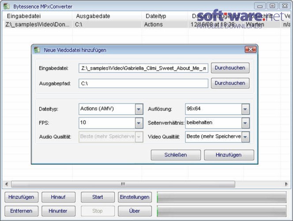Close the Bytessence MPxConverter main window

click(x=285, y=6)
